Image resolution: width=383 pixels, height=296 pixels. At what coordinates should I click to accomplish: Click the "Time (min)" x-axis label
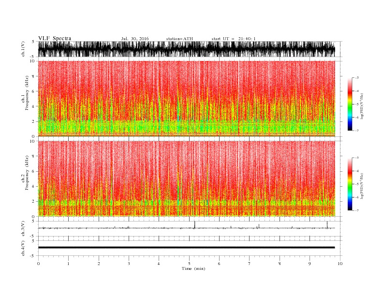pyautogui.click(x=193, y=268)
